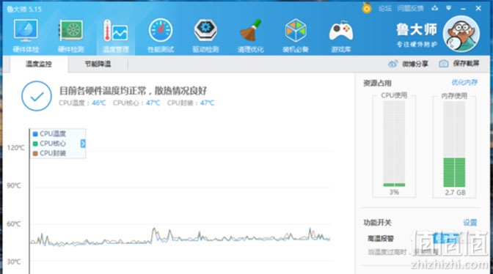Image resolution: width=493 pixels, height=274 pixels.
Task: Open the title bar dropdown menu arrow
Action: [449, 8]
